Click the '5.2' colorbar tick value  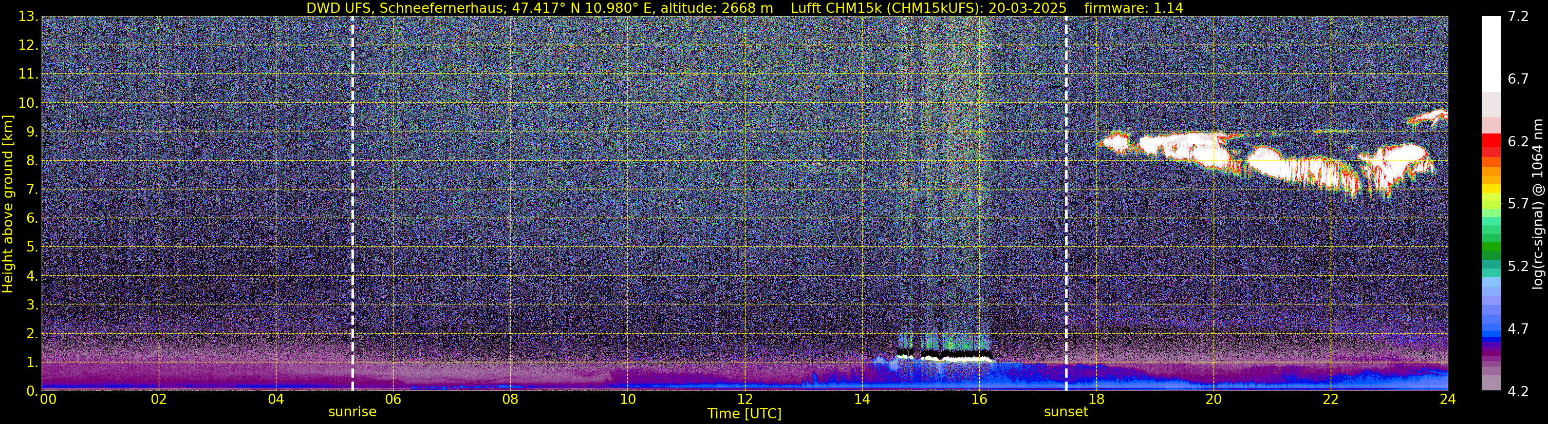point(1518,266)
